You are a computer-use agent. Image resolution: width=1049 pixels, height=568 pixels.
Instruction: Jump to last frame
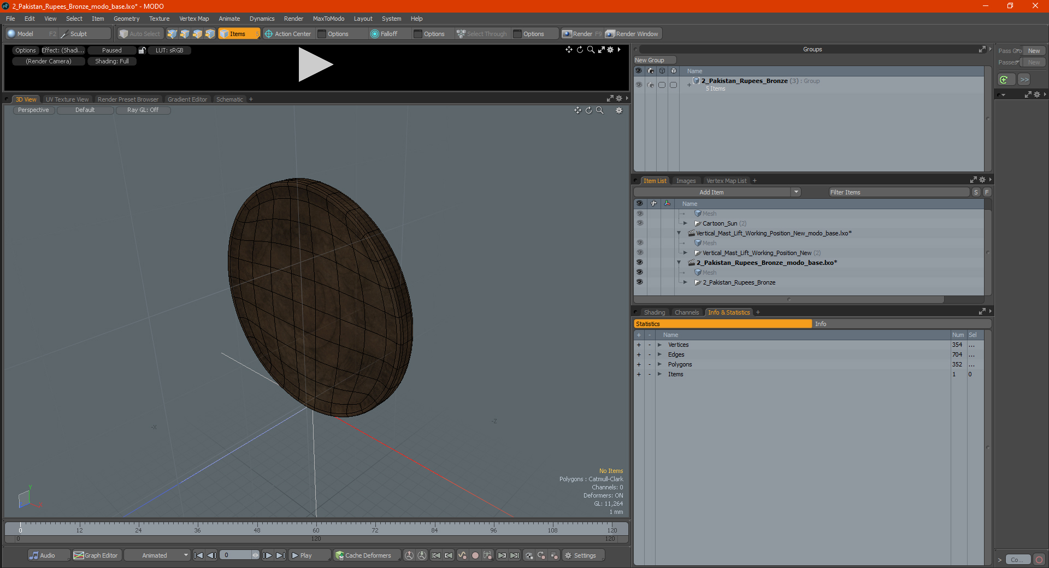click(x=280, y=555)
